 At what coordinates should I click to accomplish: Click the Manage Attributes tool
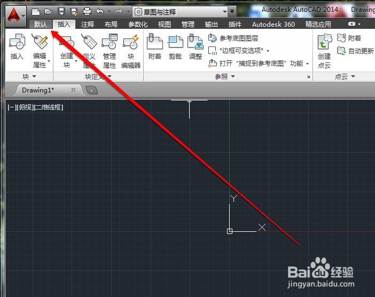tap(110, 51)
